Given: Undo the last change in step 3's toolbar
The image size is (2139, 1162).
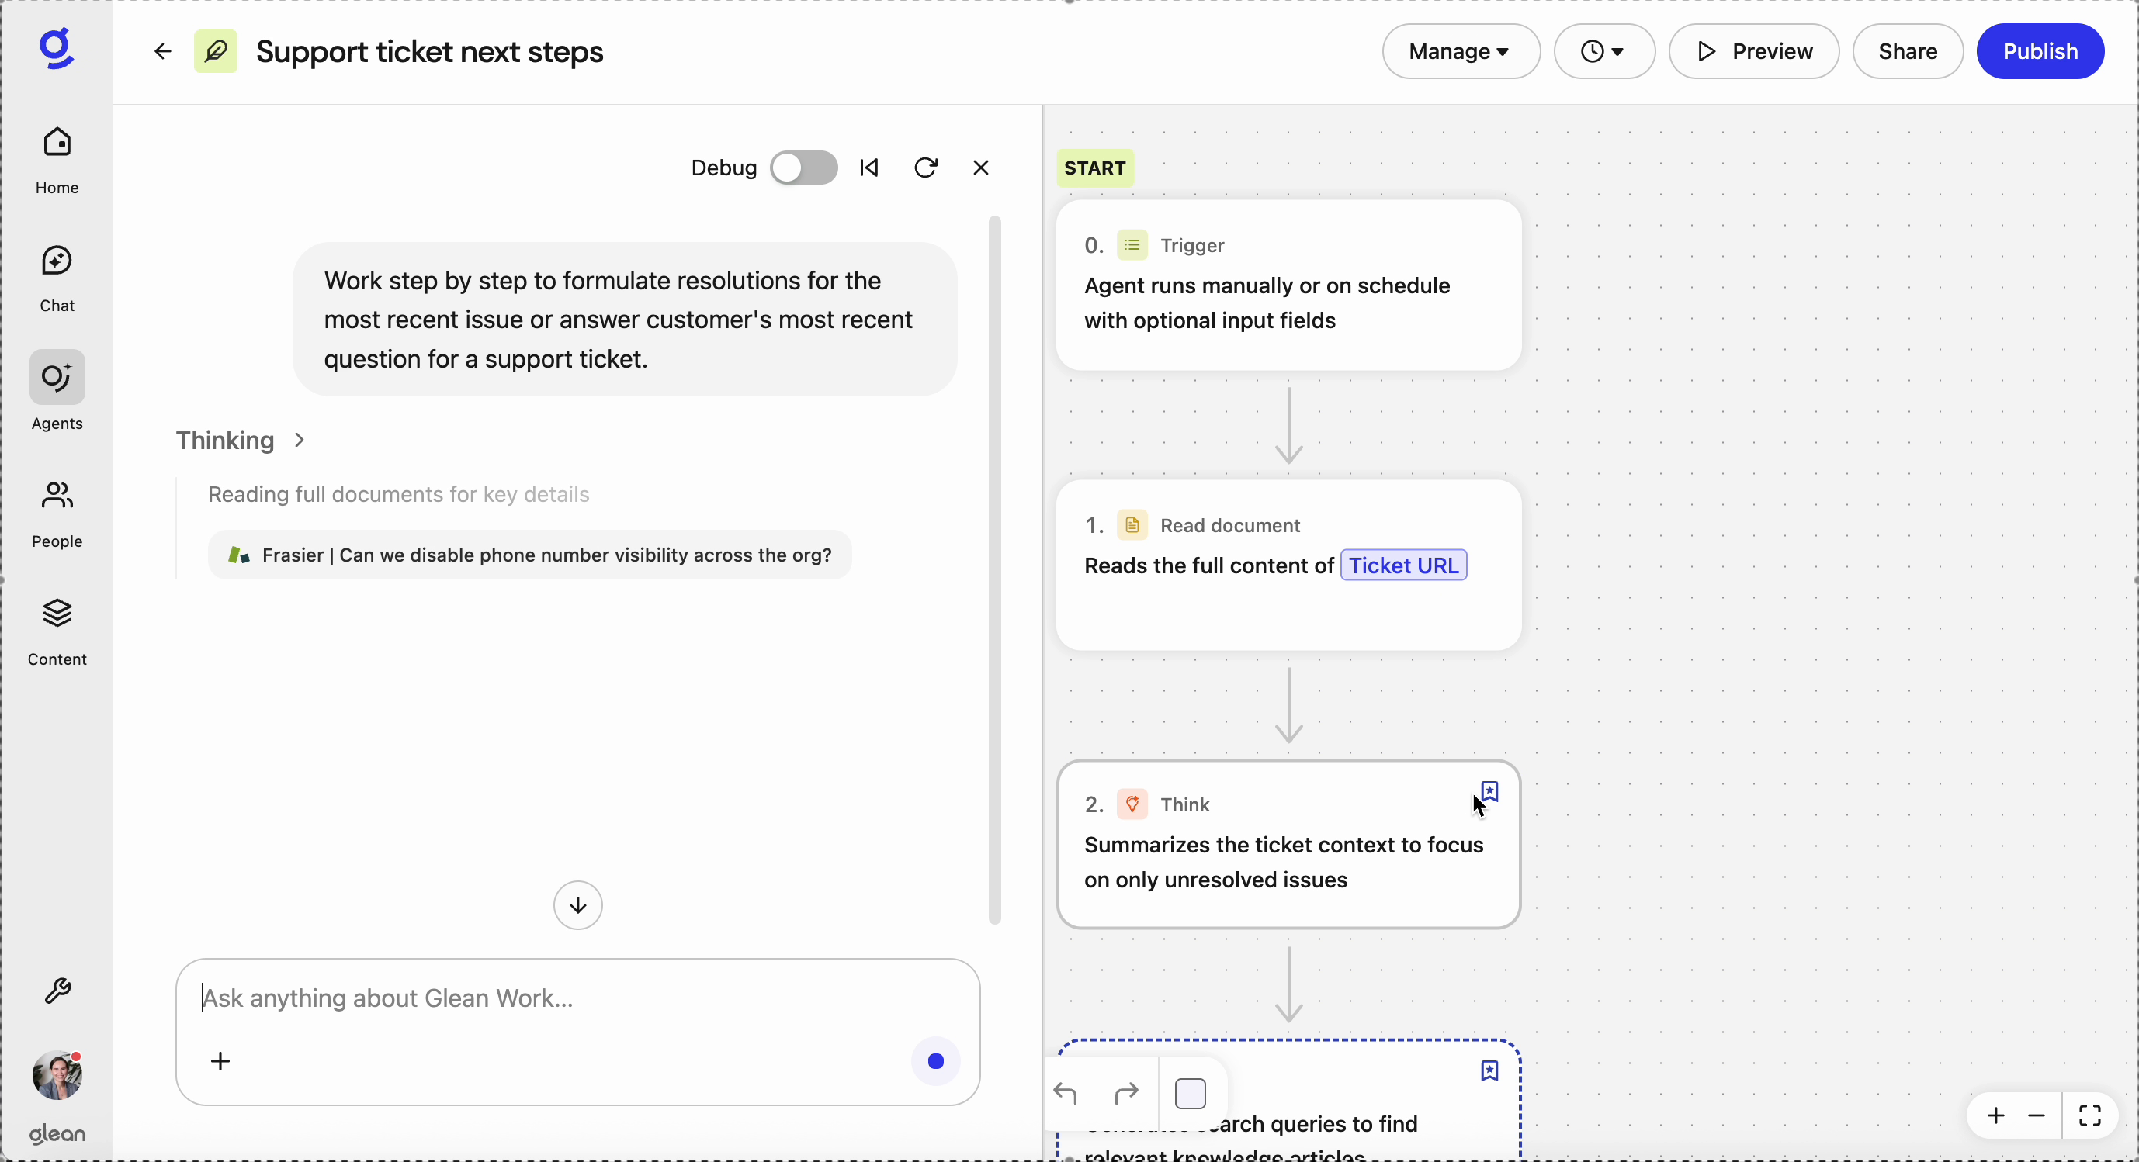Looking at the screenshot, I should (1067, 1093).
